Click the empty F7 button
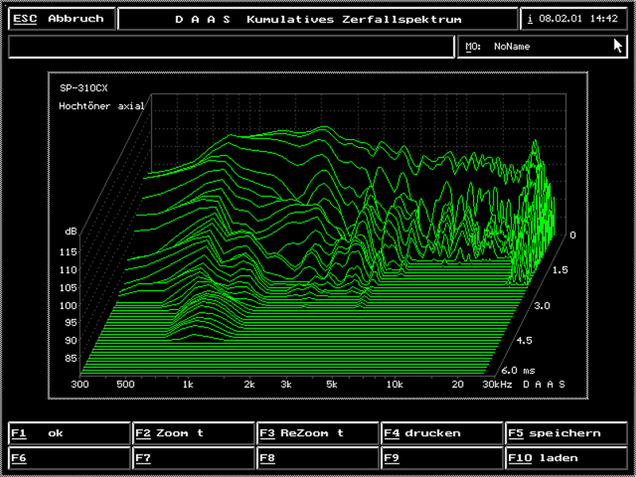Viewport: 636px width, 477px height. (x=193, y=458)
